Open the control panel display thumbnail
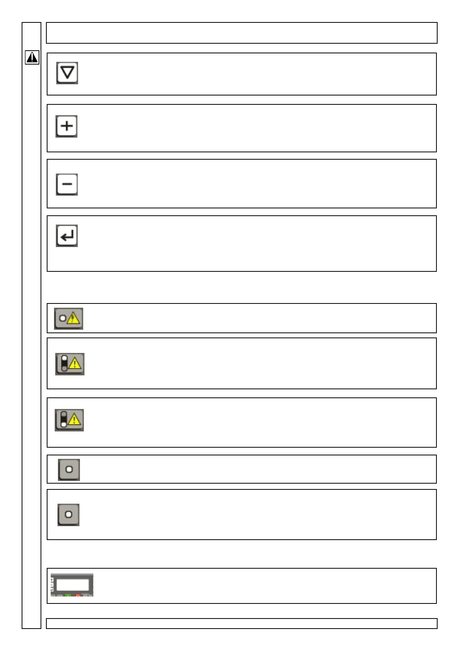This screenshot has width=460, height=651. (72, 585)
